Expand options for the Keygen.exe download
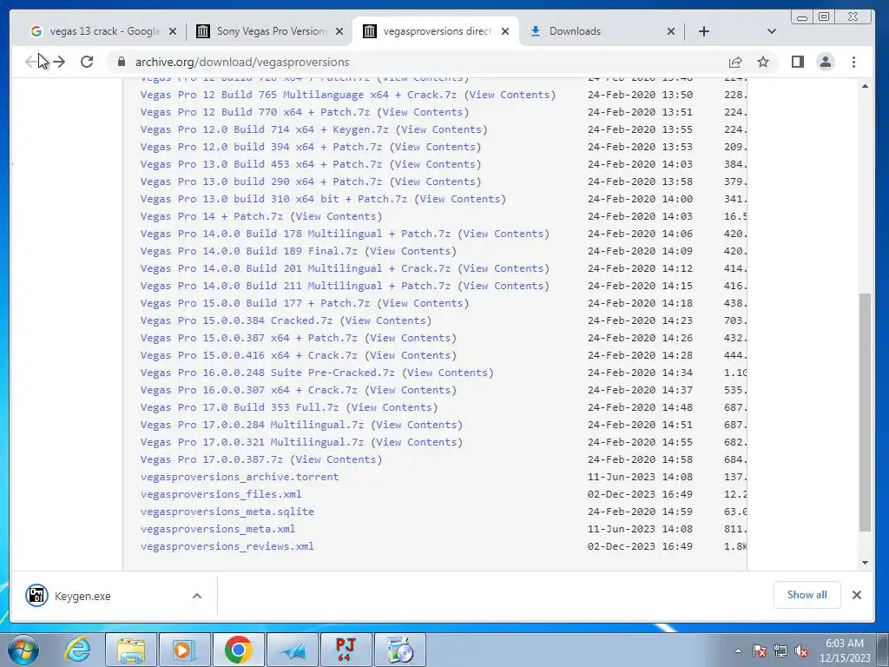This screenshot has width=889, height=667. pyautogui.click(x=197, y=596)
